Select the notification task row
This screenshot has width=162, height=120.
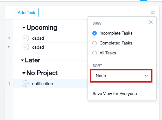50,84
